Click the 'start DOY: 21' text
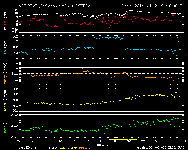The width and height of the screenshot is (188, 150). [28, 148]
